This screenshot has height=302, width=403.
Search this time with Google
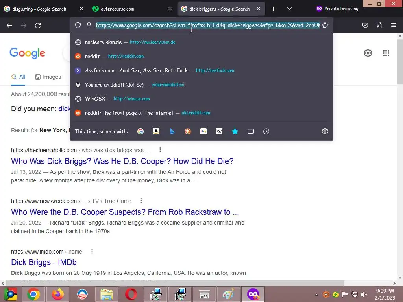coord(140,131)
